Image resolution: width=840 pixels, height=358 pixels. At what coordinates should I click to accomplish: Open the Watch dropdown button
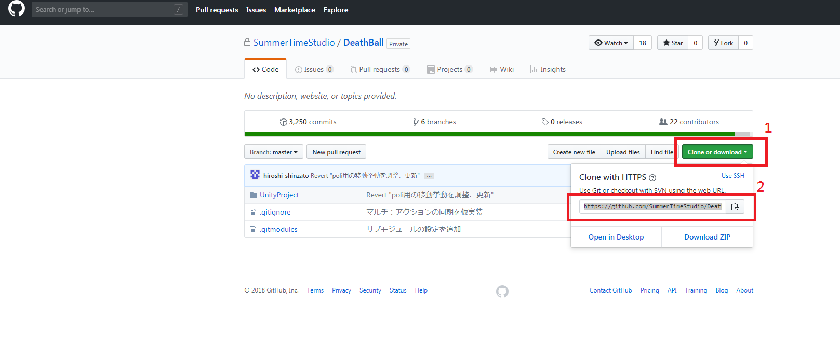pyautogui.click(x=611, y=43)
